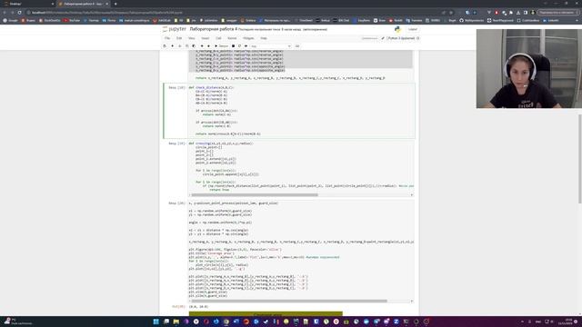Open the Cell menu in Jupyter
Image resolution: width=582 pixels, height=327 pixels.
(x=218, y=38)
